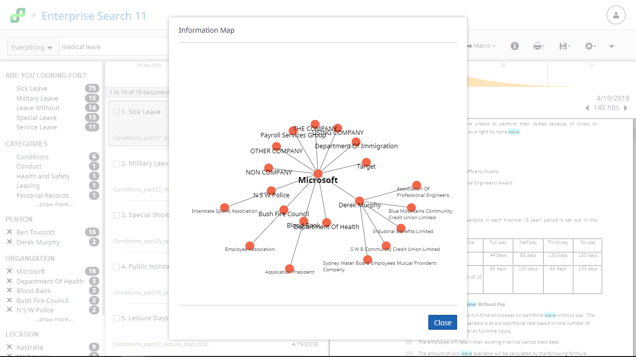Open Enterprise Search 11 home link
Viewport: 636px width, 357px height.
pos(94,16)
